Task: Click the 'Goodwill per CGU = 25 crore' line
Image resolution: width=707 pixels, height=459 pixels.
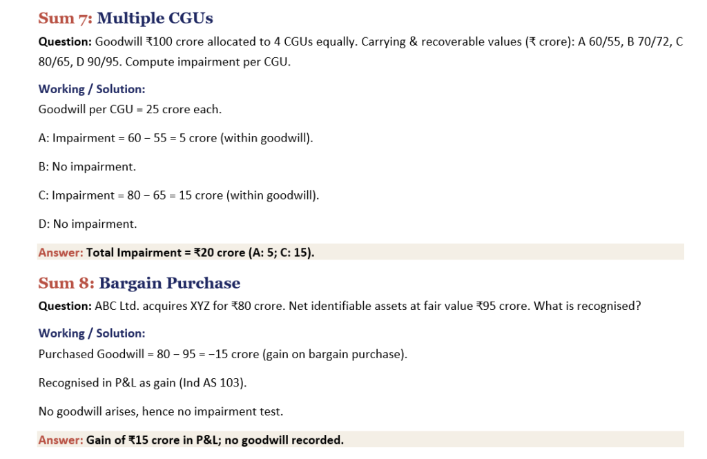Action: pyautogui.click(x=130, y=110)
